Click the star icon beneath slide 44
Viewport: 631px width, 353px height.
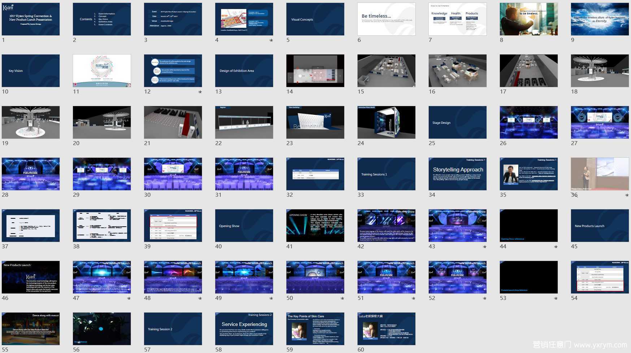pyautogui.click(x=556, y=247)
